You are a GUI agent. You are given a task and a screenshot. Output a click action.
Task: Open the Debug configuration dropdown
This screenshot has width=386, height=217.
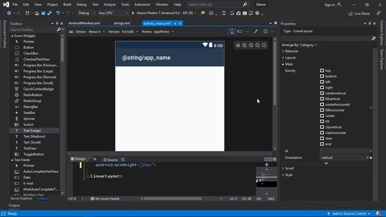click(86, 13)
